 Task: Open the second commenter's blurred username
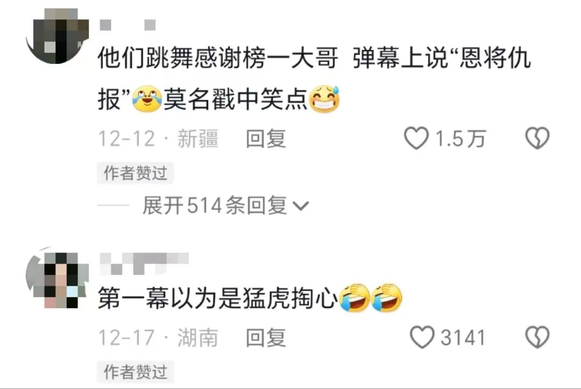pos(144,264)
